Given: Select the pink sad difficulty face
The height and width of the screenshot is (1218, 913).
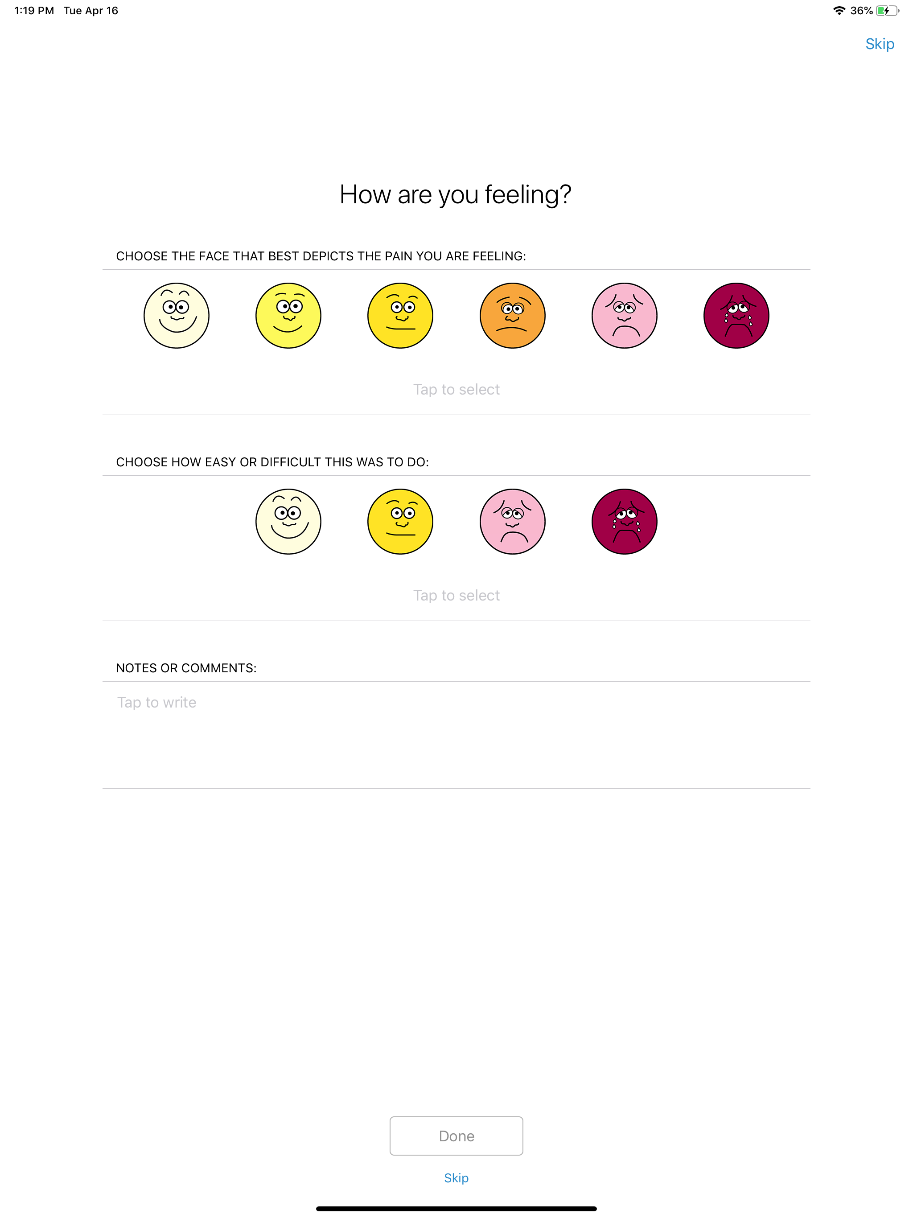Looking at the screenshot, I should click(512, 522).
